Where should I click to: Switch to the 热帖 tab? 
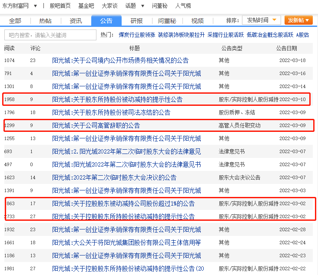pos(46,21)
